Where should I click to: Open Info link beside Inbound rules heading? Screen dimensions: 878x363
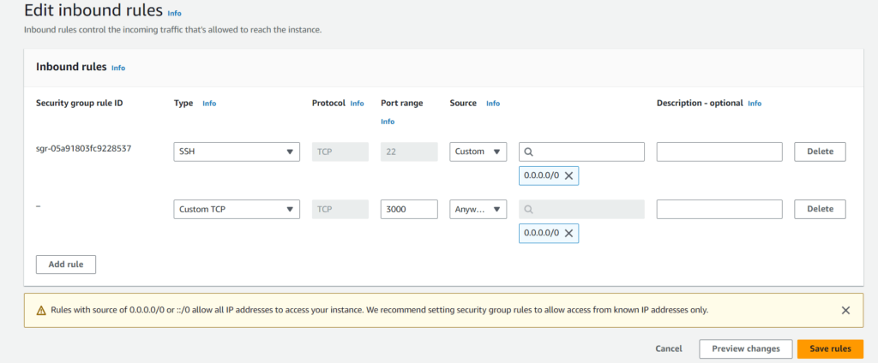pyautogui.click(x=118, y=68)
